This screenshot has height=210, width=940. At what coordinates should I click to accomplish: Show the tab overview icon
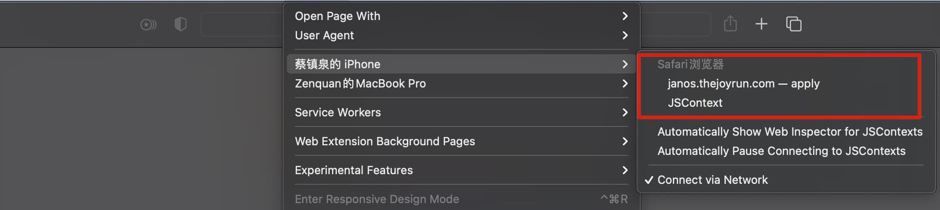(x=794, y=23)
